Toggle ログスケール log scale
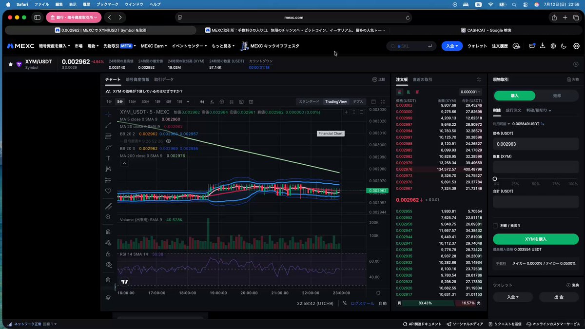585x329 pixels. [x=363, y=303]
